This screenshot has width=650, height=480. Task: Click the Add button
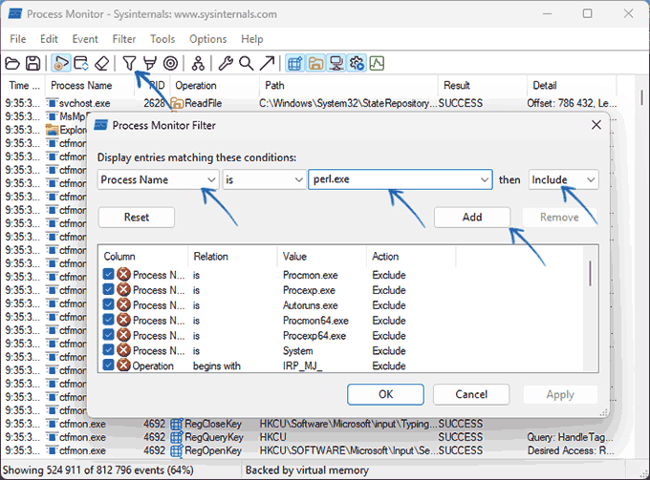point(472,218)
